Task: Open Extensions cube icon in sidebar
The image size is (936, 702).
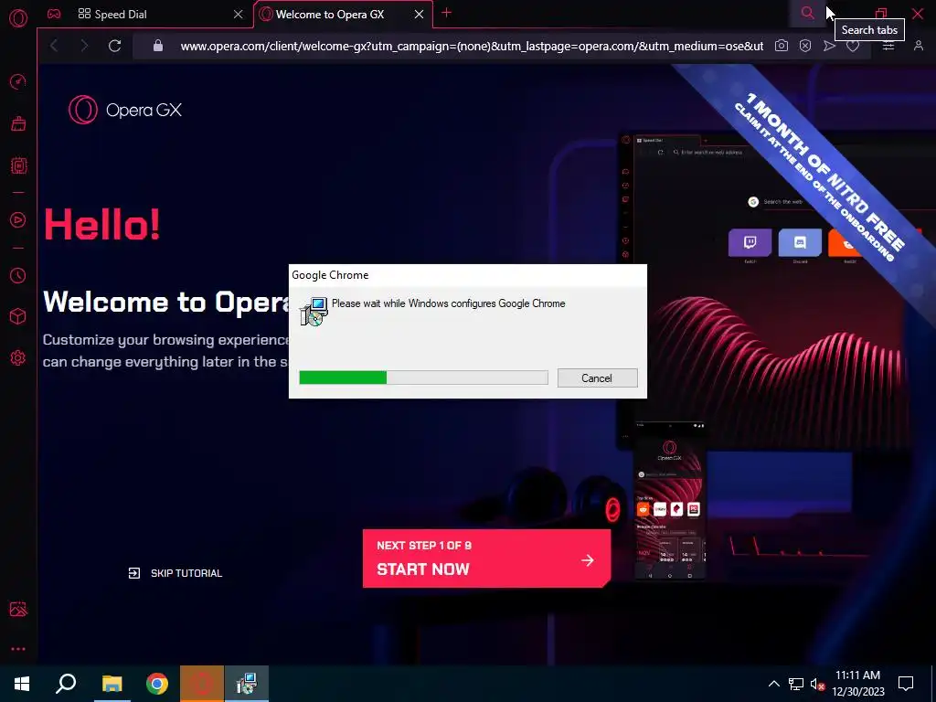Action: (x=18, y=316)
